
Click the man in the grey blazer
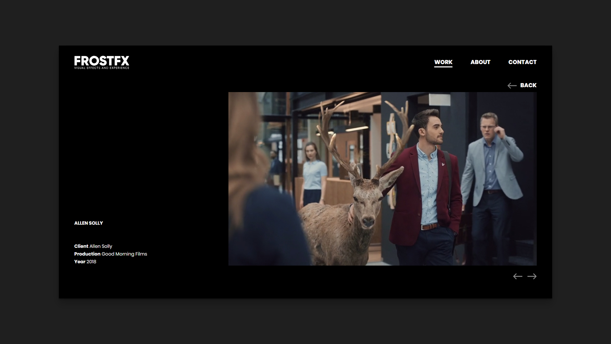pyautogui.click(x=490, y=172)
